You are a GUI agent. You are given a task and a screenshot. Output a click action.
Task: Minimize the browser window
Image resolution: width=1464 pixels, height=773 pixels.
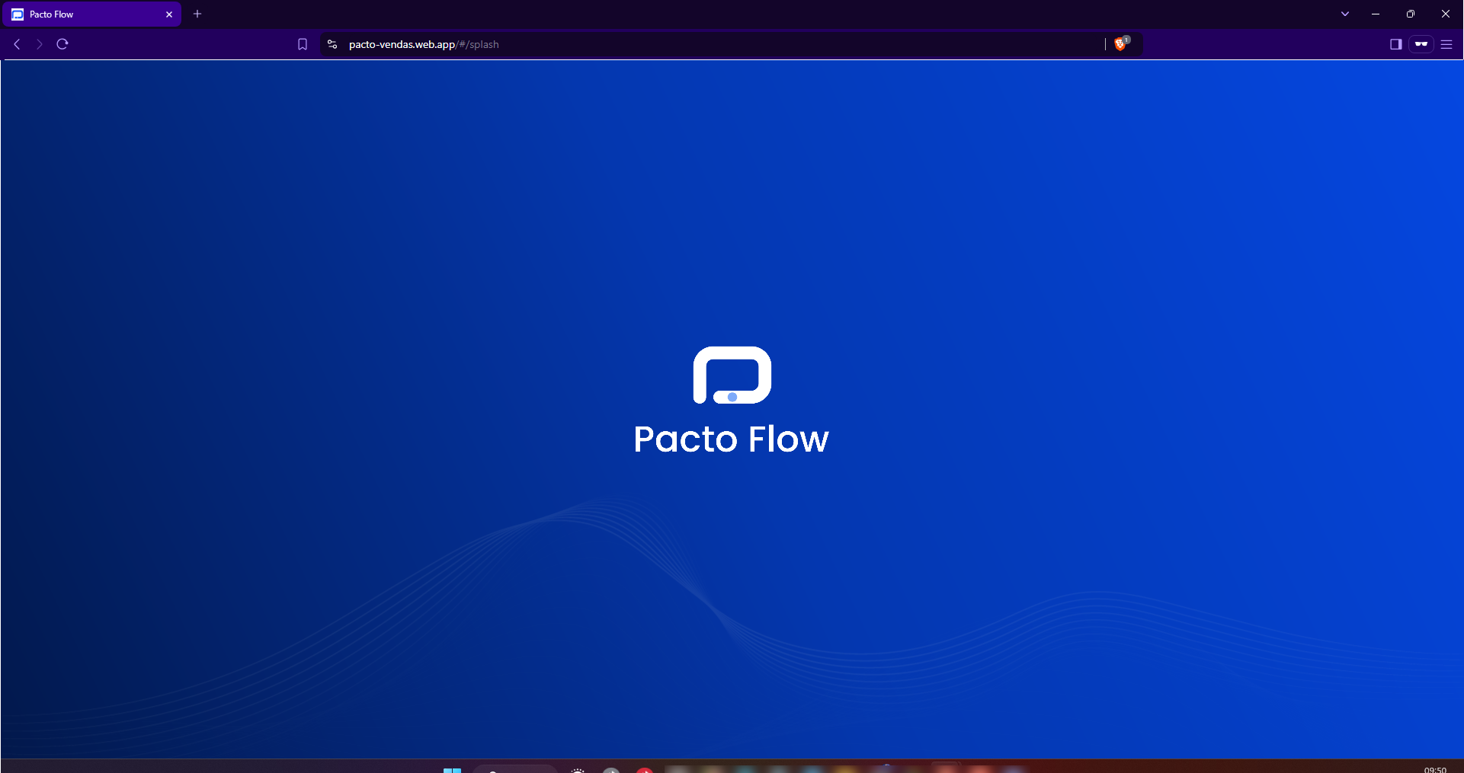pyautogui.click(x=1376, y=14)
